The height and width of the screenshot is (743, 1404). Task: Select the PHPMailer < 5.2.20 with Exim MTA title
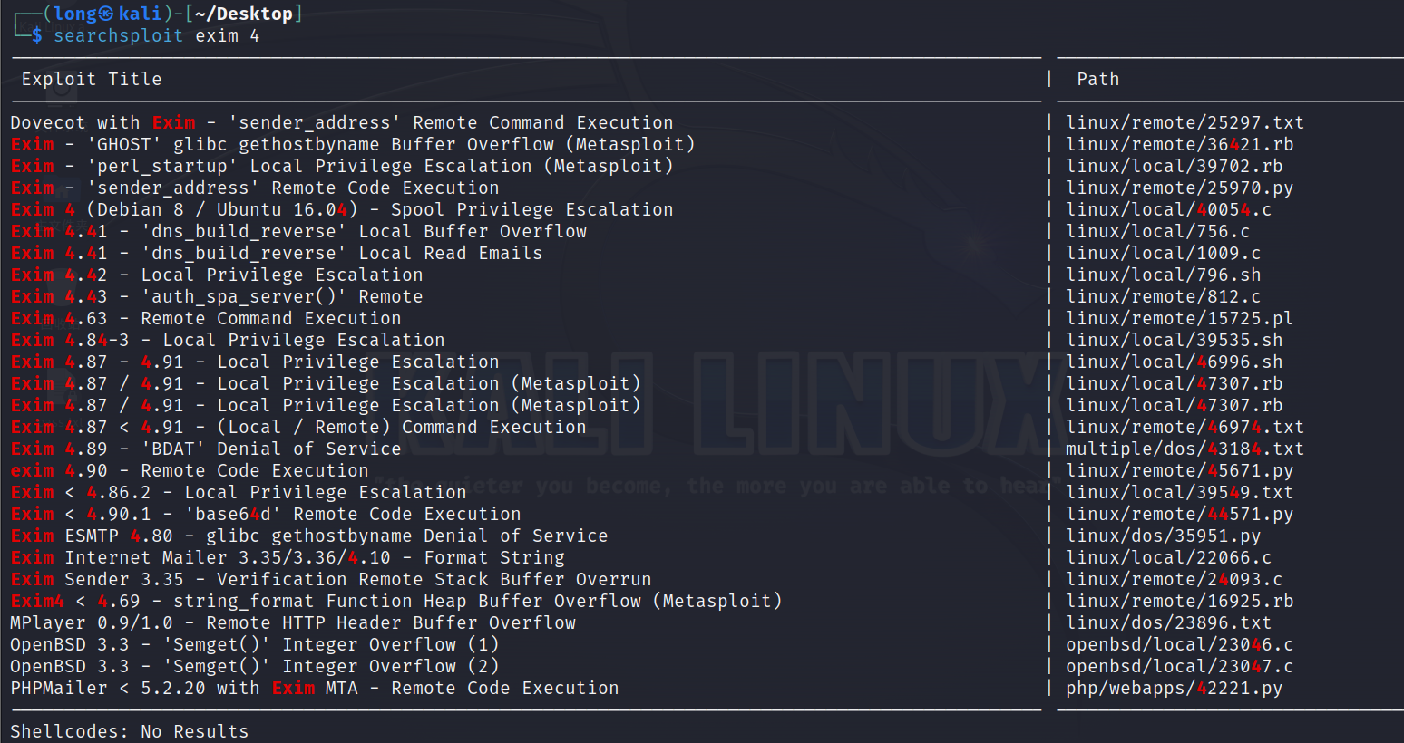[x=315, y=688]
